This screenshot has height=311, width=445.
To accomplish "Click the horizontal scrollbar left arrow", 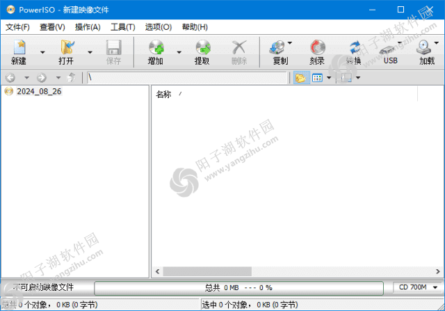I will (158, 271).
